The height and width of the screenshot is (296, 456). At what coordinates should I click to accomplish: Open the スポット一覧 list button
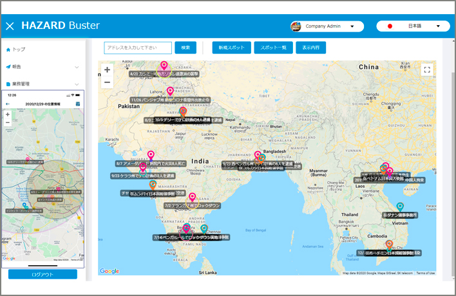click(x=273, y=48)
